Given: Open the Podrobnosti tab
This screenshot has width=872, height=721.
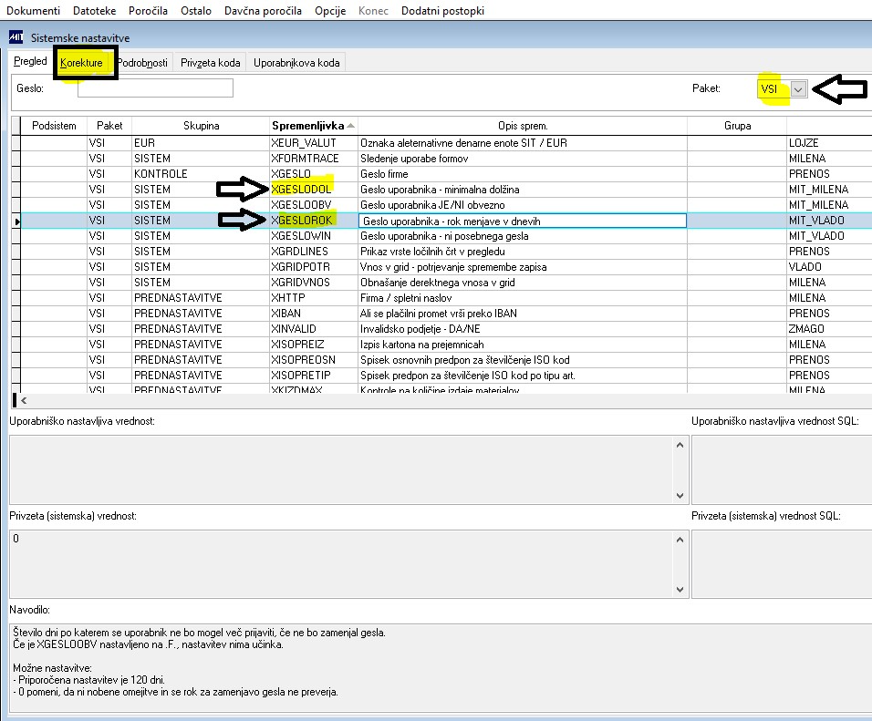Looking at the screenshot, I should coord(142,63).
